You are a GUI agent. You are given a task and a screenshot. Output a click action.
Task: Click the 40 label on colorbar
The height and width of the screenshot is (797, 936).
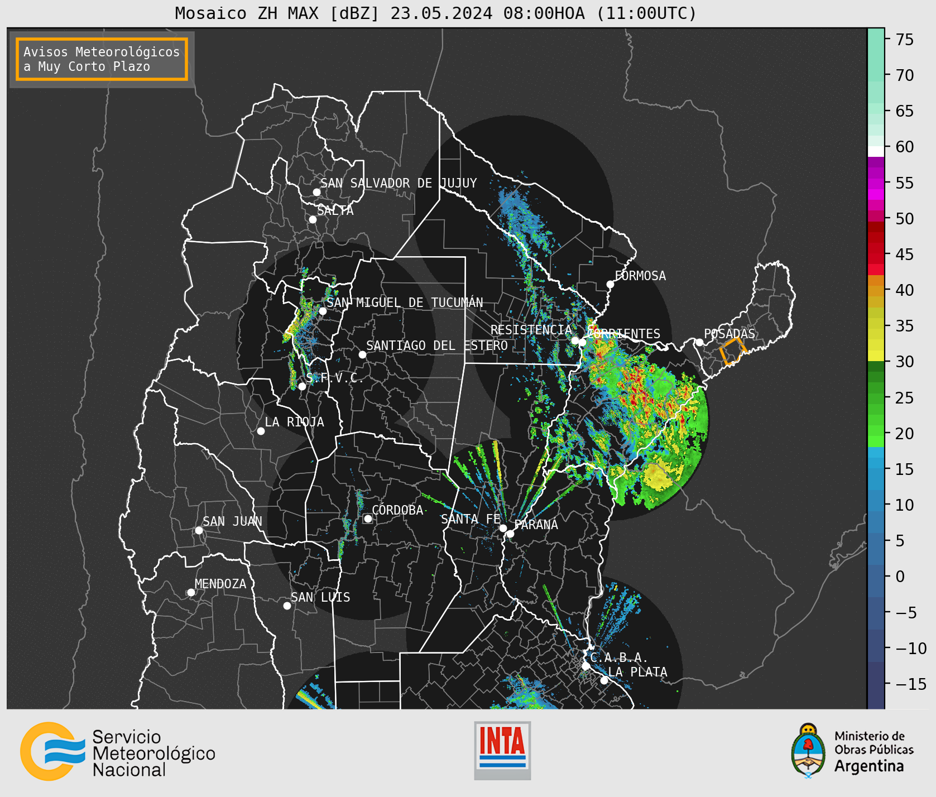point(905,290)
